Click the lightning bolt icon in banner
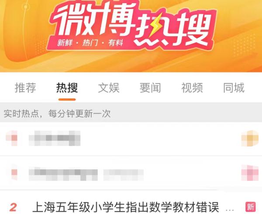 155,25
